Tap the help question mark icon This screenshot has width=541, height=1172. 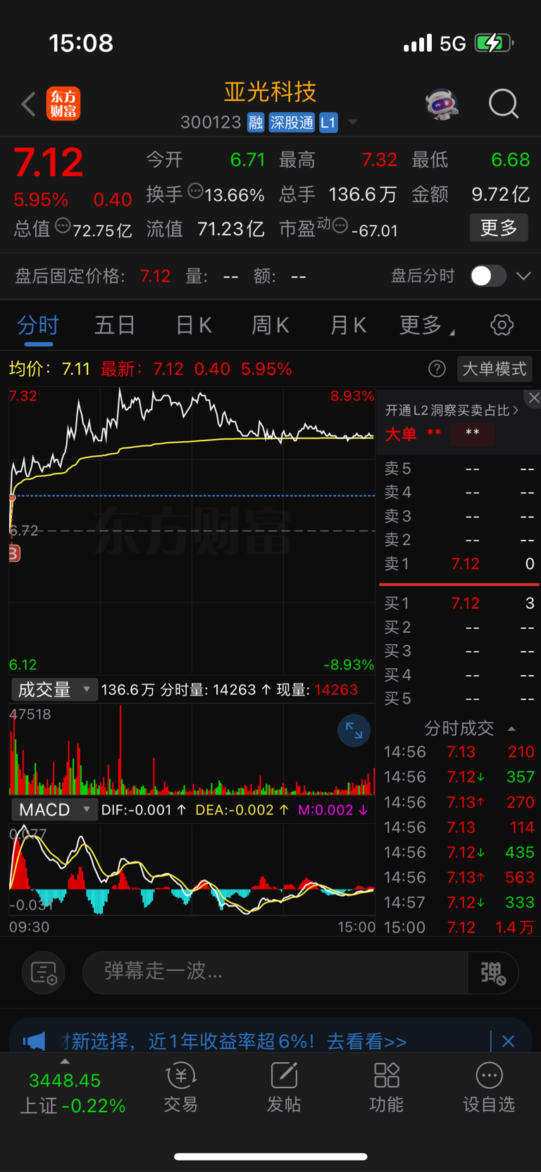tap(437, 369)
